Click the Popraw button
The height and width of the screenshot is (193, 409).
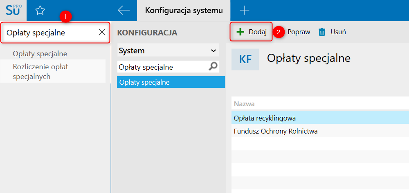point(299,32)
